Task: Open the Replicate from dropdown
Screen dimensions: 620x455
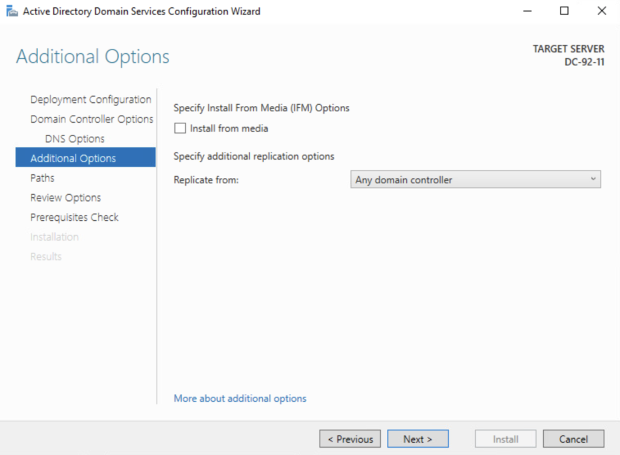Action: click(x=475, y=180)
